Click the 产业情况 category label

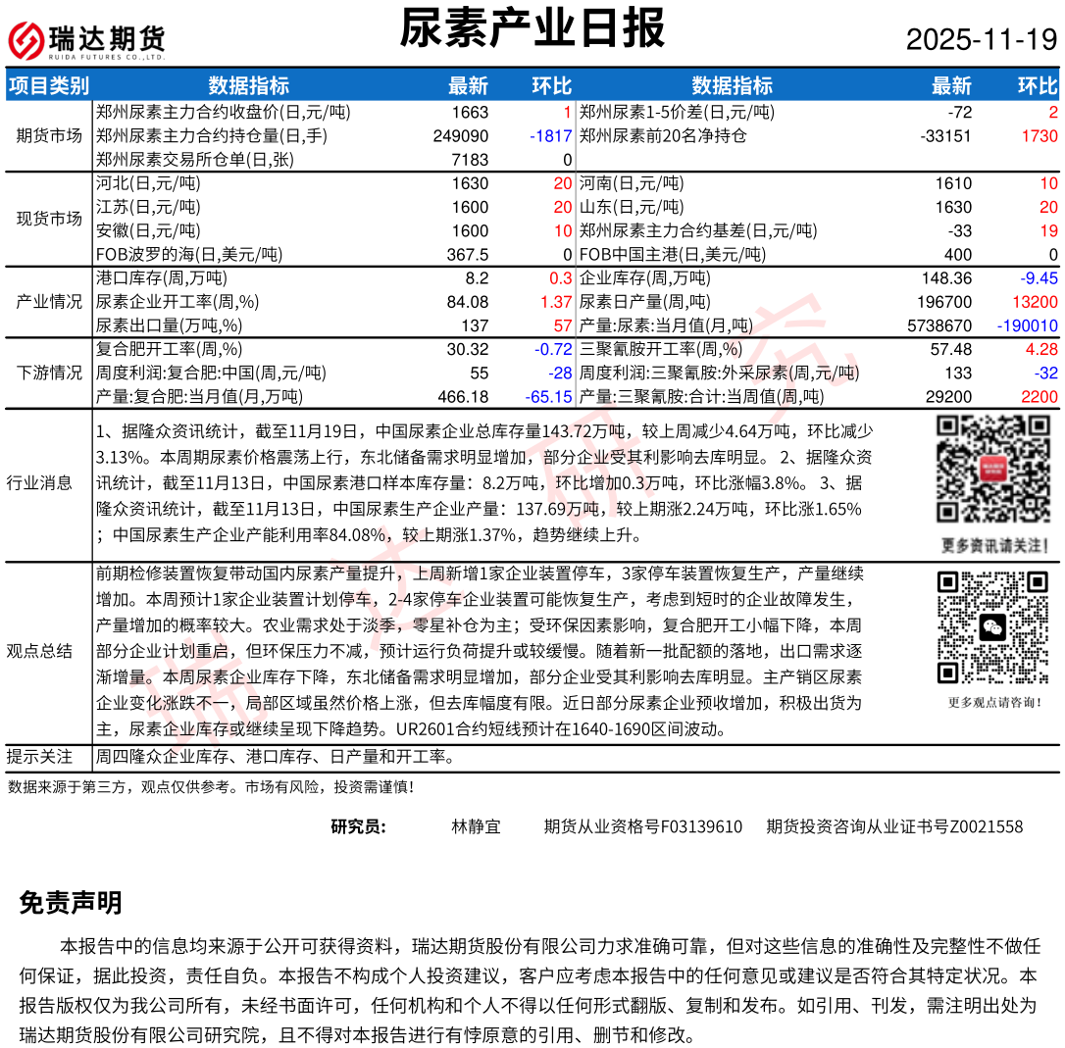48,302
